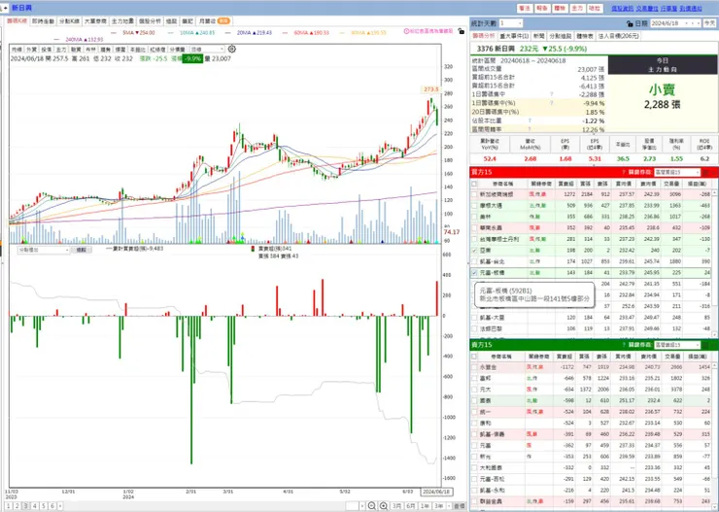This screenshot has width=719, height=512.
Task: Open 月營收 tab
Action: (x=214, y=21)
